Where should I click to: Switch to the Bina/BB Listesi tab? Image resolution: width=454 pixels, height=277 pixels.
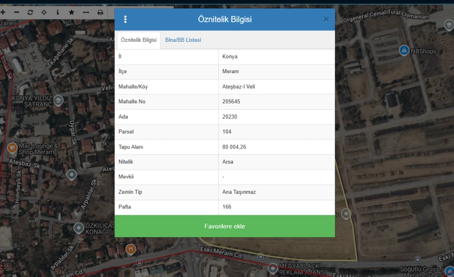tap(183, 40)
